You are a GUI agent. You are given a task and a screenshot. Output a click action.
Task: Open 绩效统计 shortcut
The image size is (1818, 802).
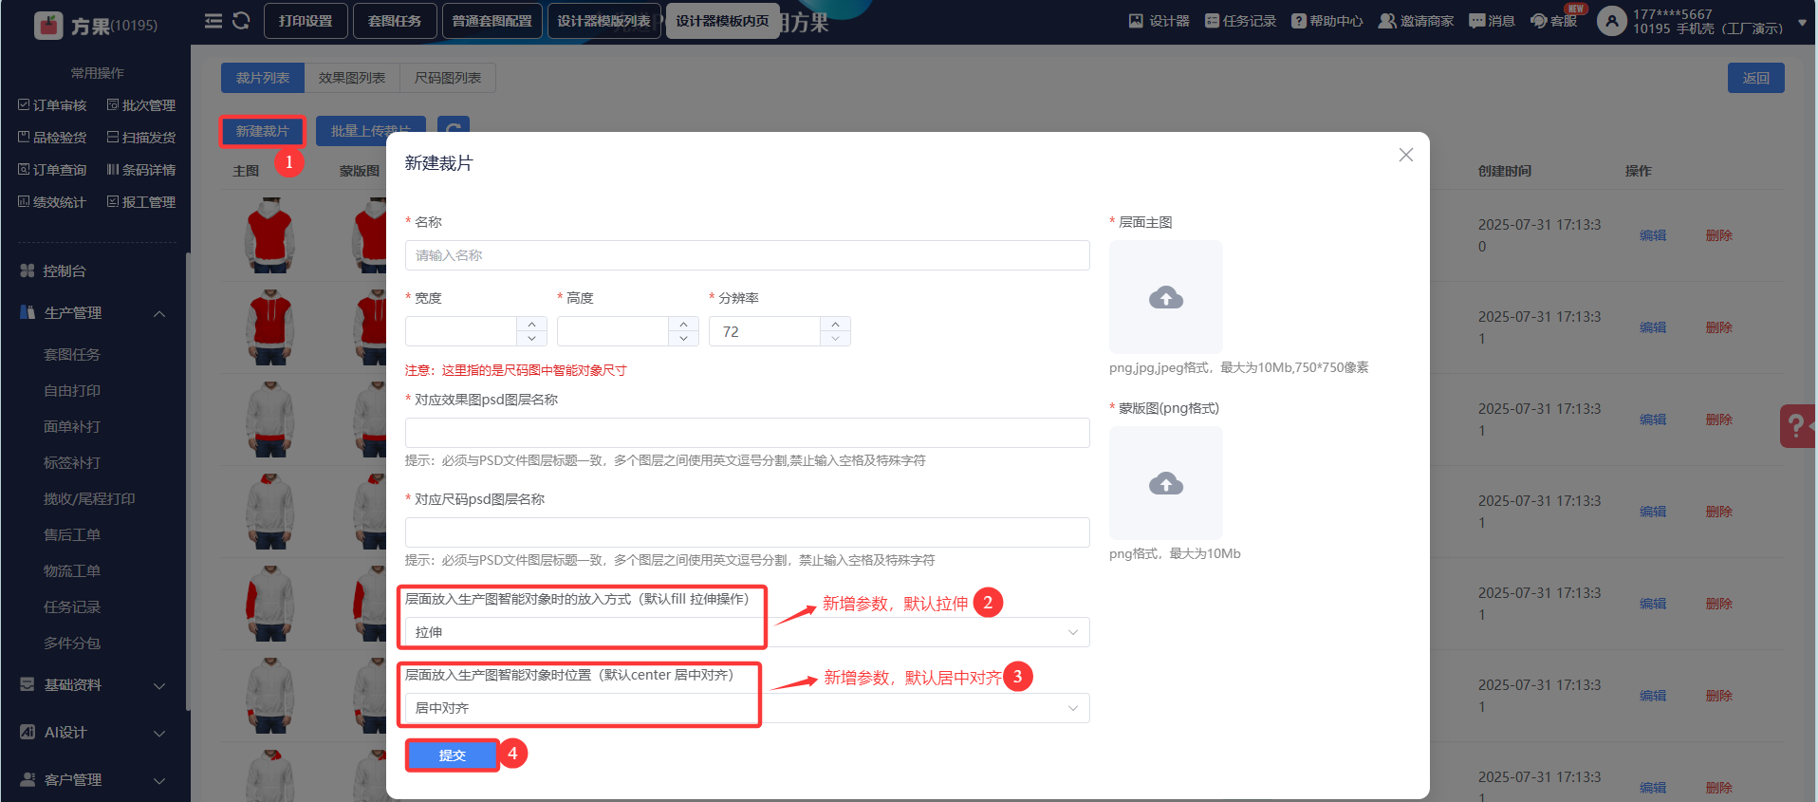[x=52, y=202]
